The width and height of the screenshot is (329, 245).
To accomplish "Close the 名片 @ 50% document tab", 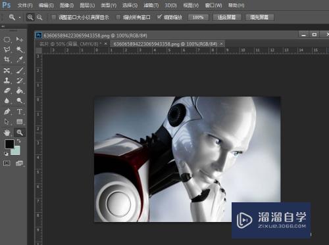I will (x=106, y=44).
